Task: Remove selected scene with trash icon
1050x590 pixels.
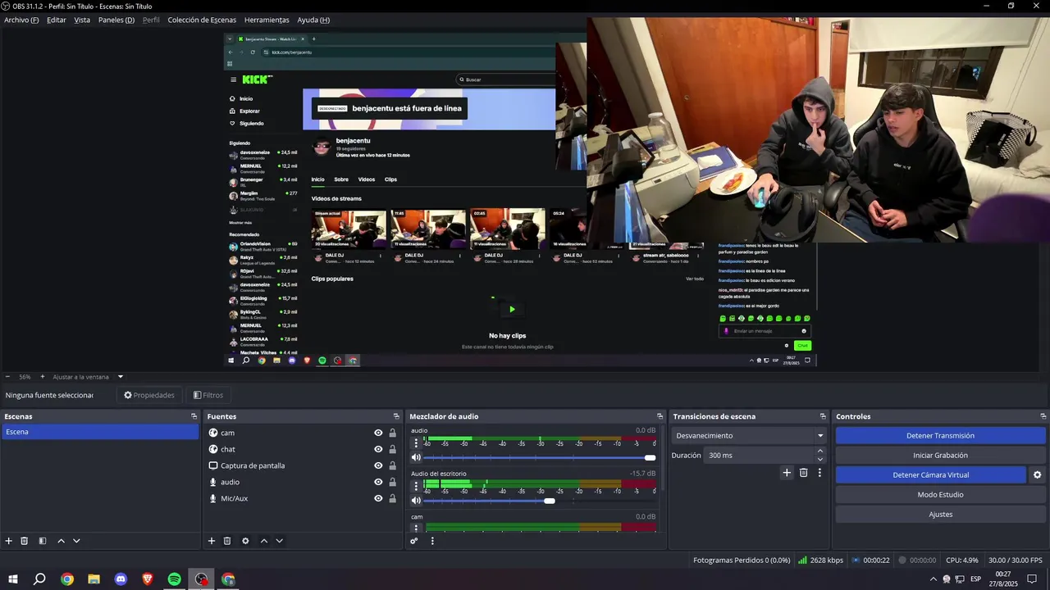Action: coord(25,541)
